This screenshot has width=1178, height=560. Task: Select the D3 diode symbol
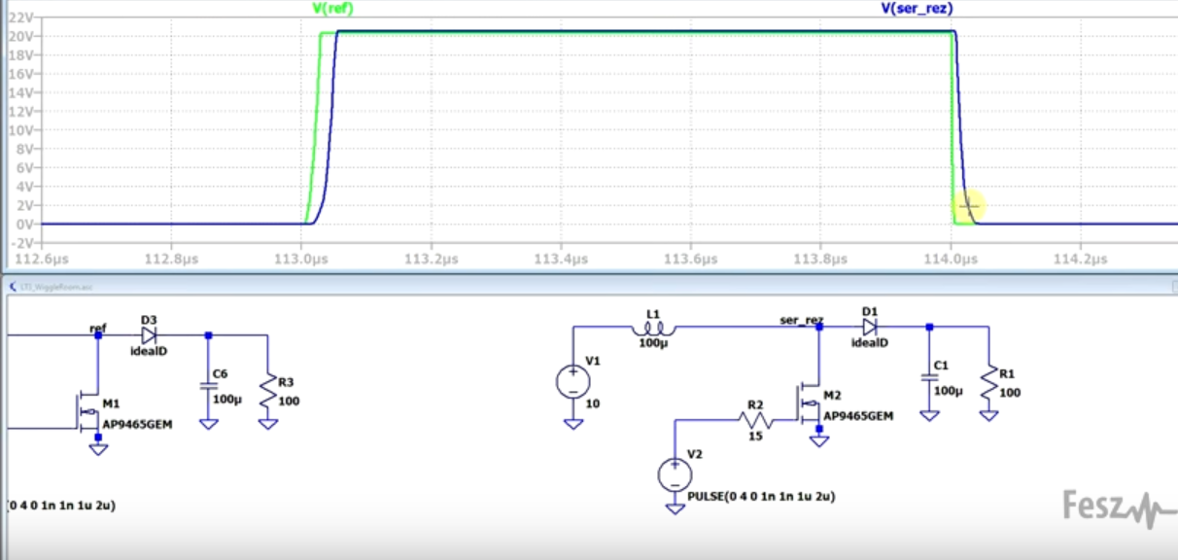[149, 335]
